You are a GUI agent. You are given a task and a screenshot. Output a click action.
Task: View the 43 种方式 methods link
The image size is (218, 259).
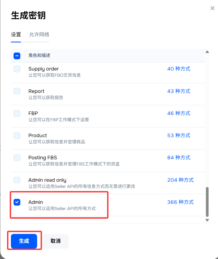pyautogui.click(x=179, y=91)
